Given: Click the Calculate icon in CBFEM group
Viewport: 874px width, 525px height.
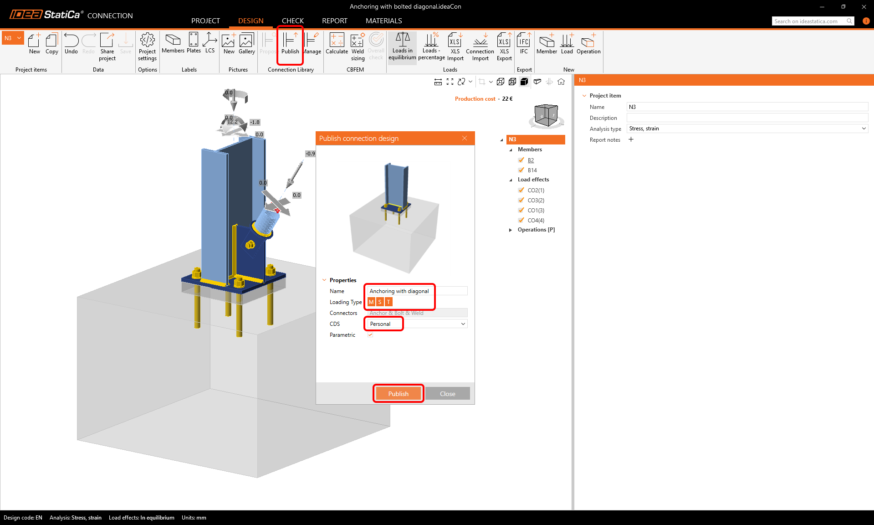Looking at the screenshot, I should click(x=337, y=45).
